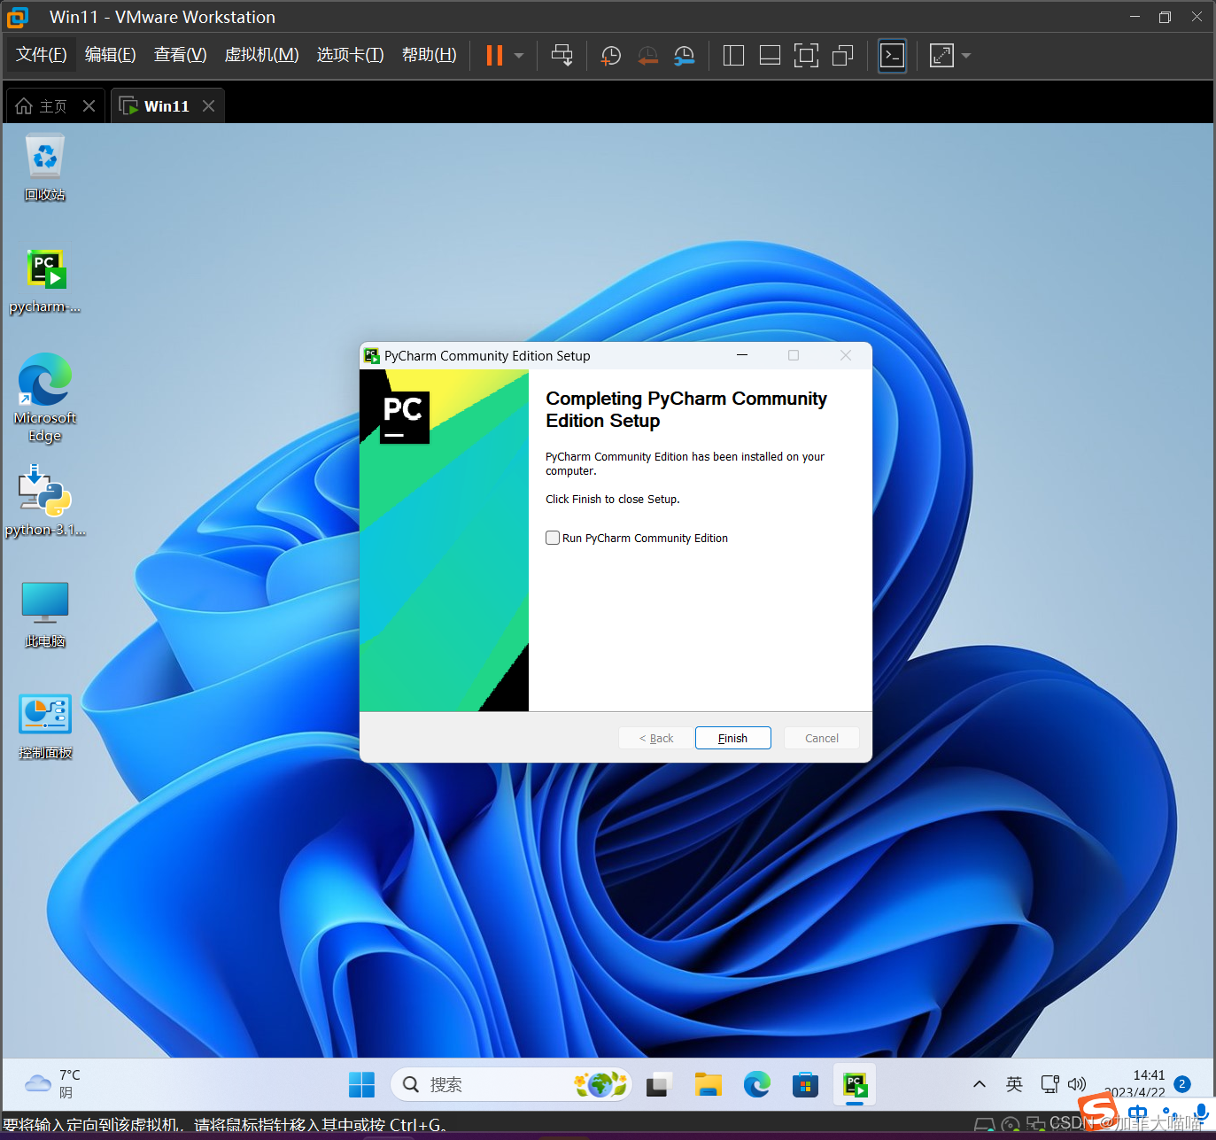This screenshot has width=1216, height=1140.
Task: Open the 编辑(E) menu
Action: 110,55
